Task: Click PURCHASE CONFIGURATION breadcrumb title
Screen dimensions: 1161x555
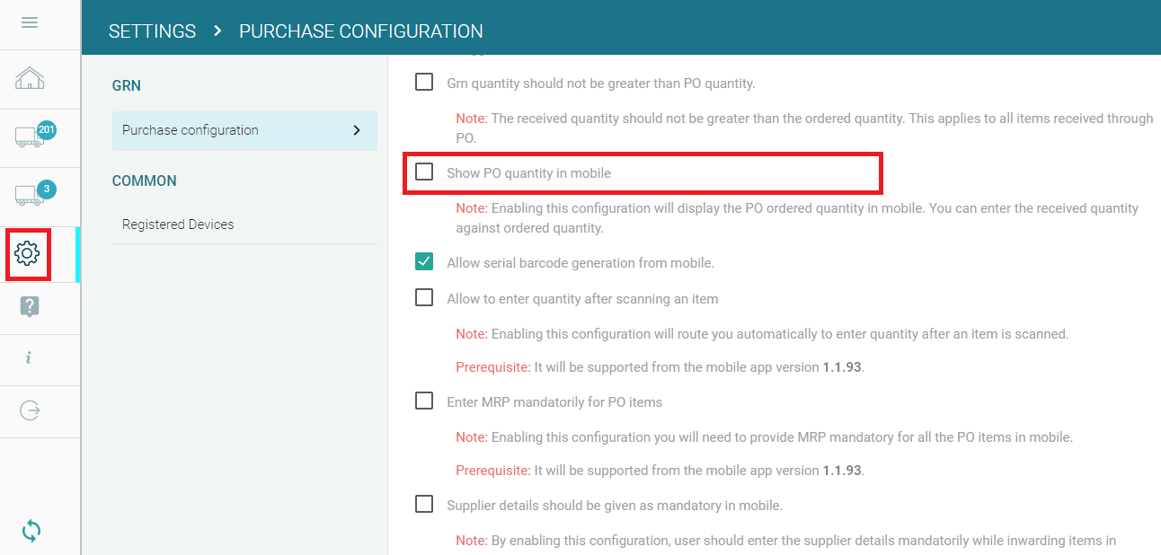Action: click(360, 31)
